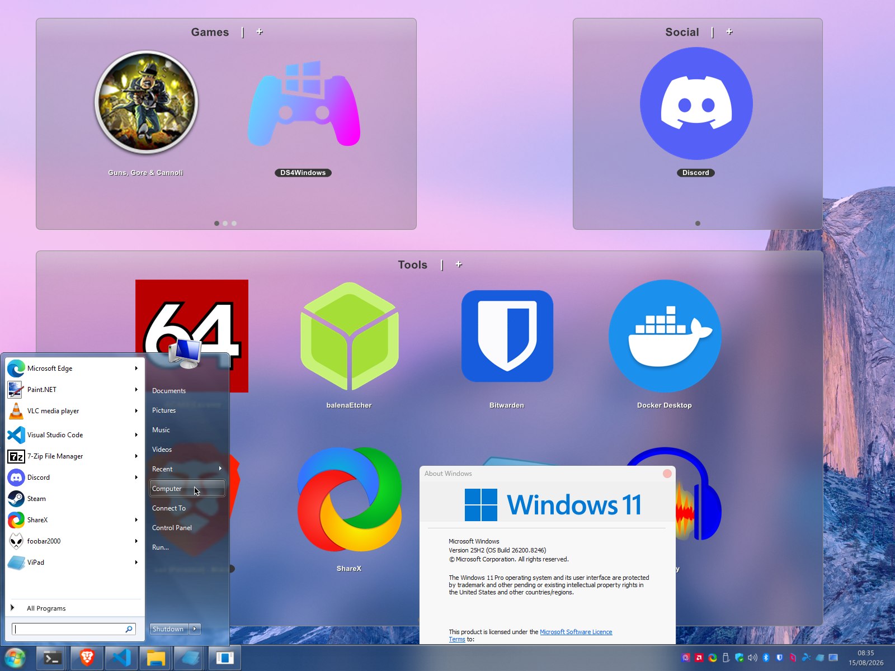This screenshot has width=895, height=671.
Task: Expand Visual Studio Code submenu arrow
Action: [136, 435]
